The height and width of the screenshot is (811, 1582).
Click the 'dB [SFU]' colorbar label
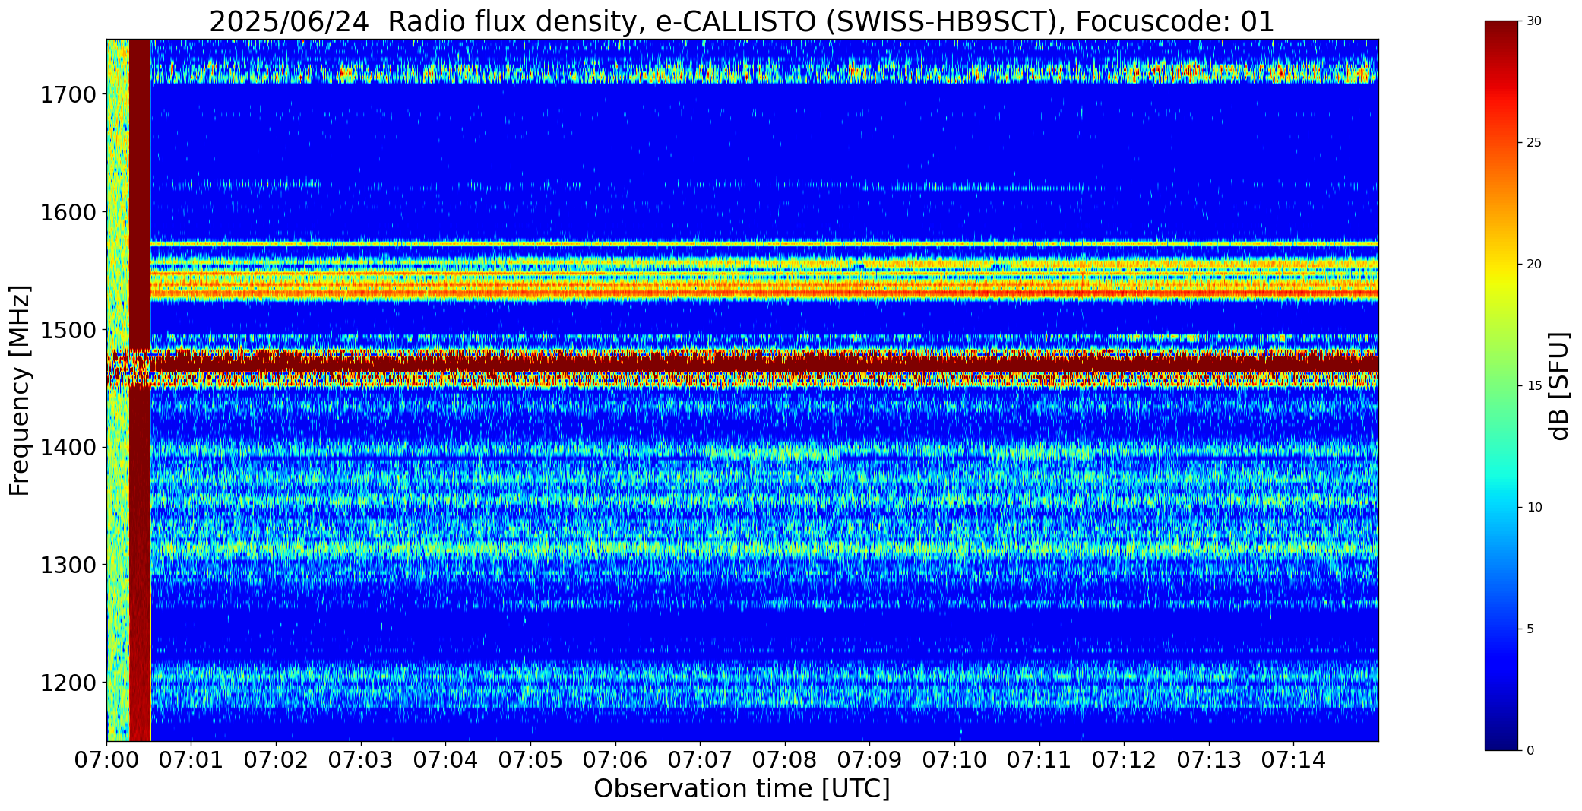(1558, 385)
